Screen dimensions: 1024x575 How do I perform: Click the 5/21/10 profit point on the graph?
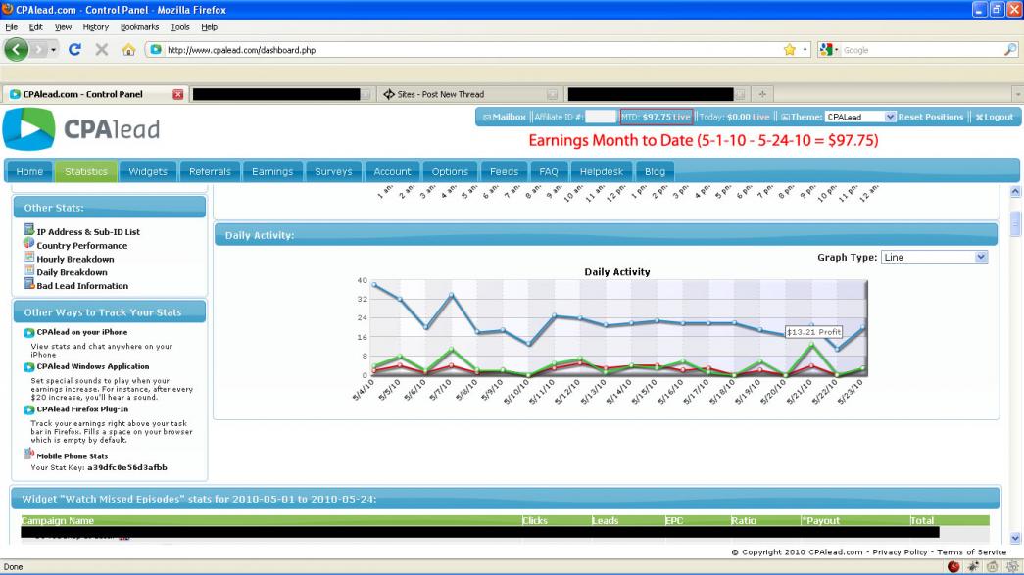811,344
